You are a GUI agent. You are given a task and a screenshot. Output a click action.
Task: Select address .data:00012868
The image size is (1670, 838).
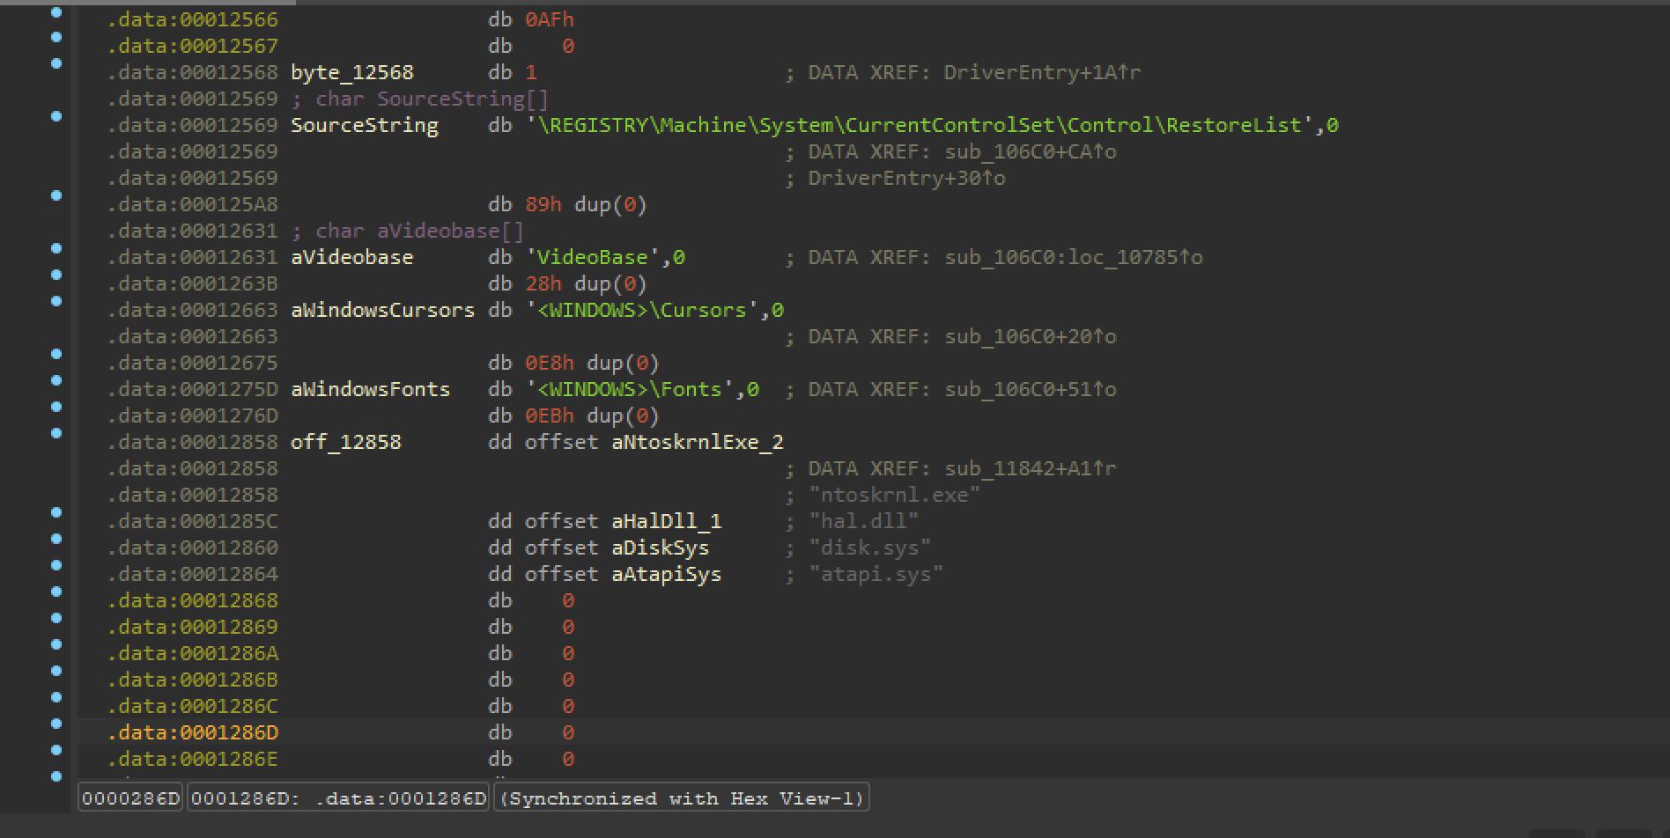[192, 600]
